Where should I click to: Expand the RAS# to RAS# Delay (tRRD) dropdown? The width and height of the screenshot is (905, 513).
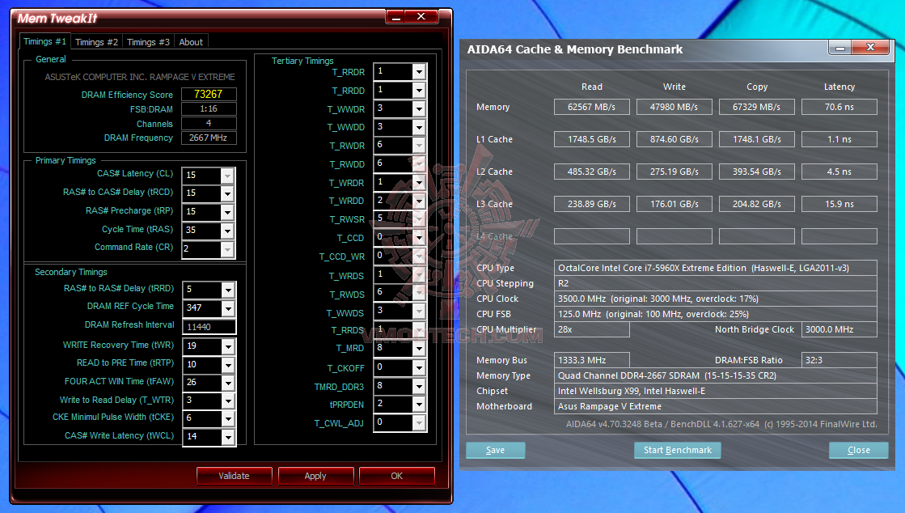tap(228, 290)
